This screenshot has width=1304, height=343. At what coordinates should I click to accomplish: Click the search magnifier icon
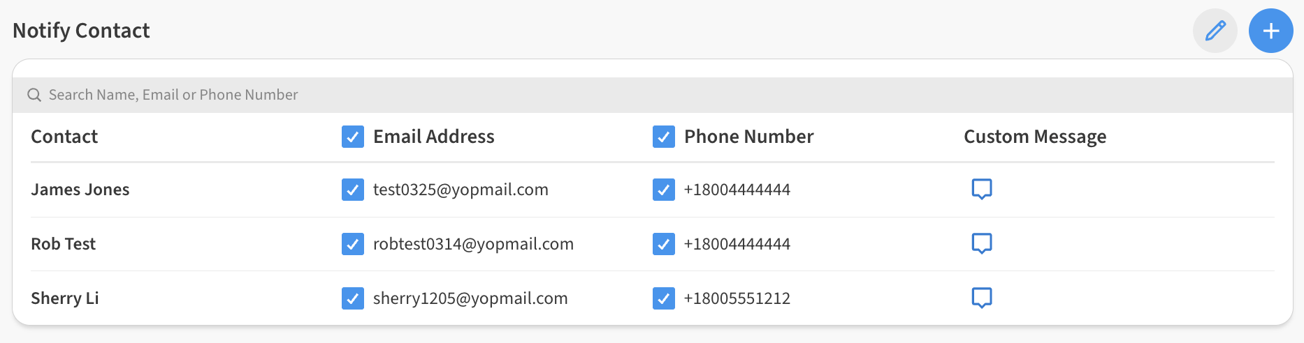pos(34,95)
